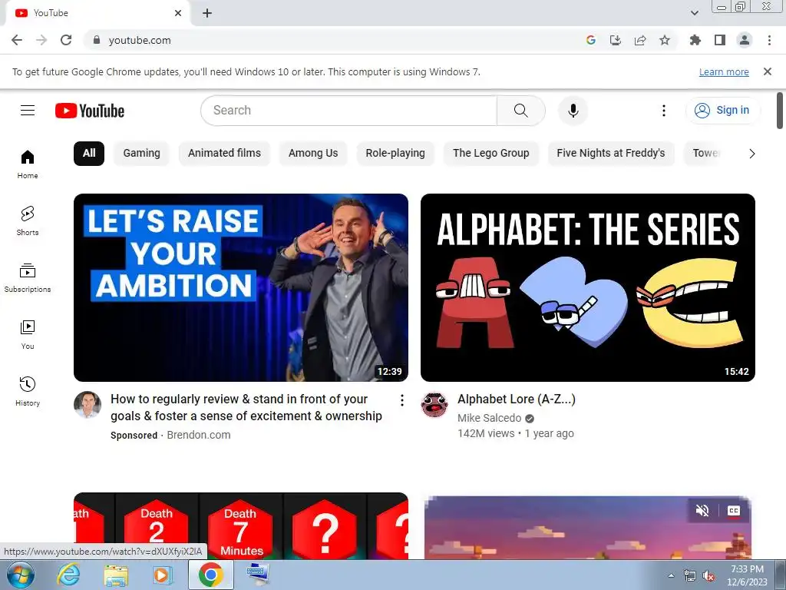Open File Explorer from taskbar
The image size is (786, 590).
(x=116, y=575)
